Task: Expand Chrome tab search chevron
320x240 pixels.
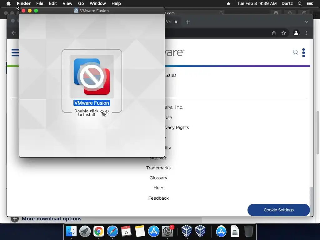Action: [x=306, y=22]
